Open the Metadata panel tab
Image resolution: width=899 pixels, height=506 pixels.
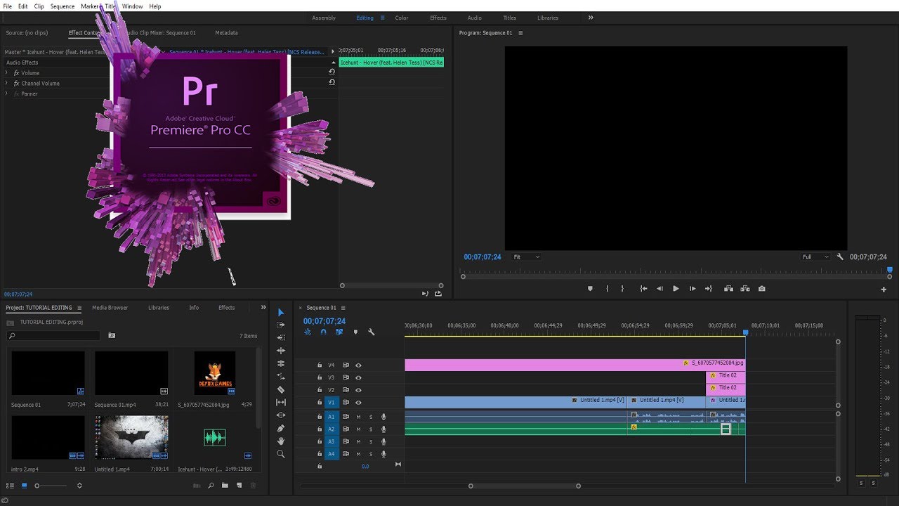pyautogui.click(x=226, y=33)
